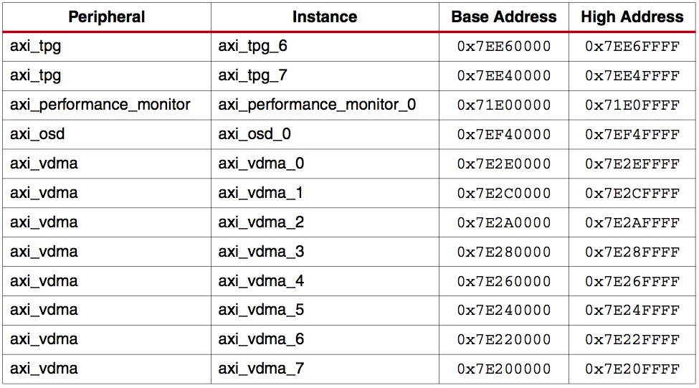Click high address 0x7EE4FFFF
The image size is (699, 388).
[632, 76]
